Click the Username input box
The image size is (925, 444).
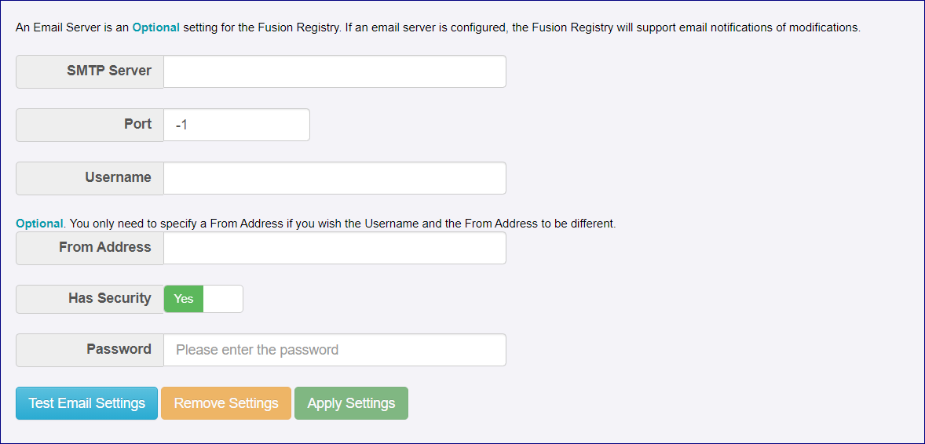(x=335, y=178)
